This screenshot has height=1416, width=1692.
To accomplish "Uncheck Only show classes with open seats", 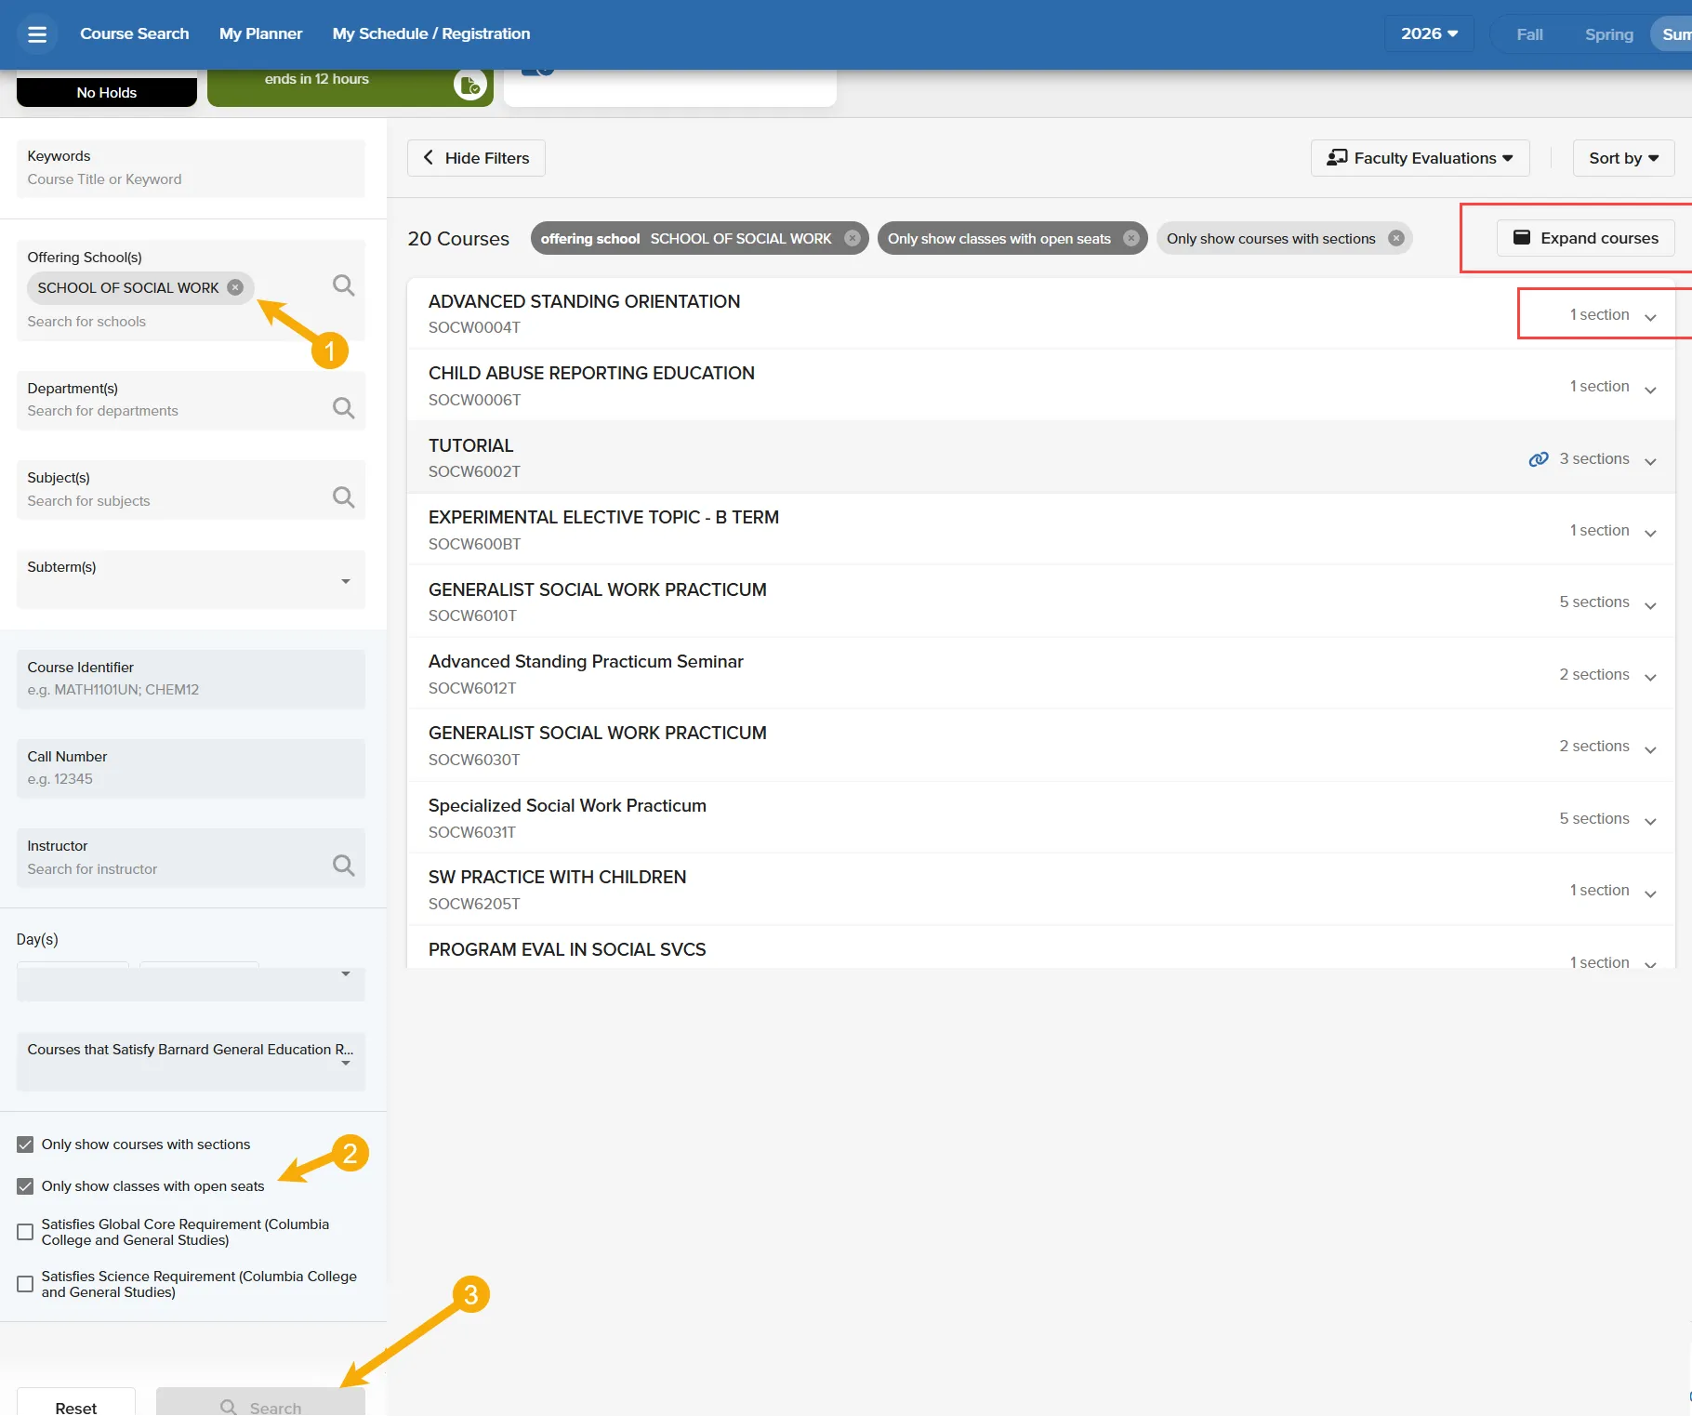I will [x=25, y=1186].
